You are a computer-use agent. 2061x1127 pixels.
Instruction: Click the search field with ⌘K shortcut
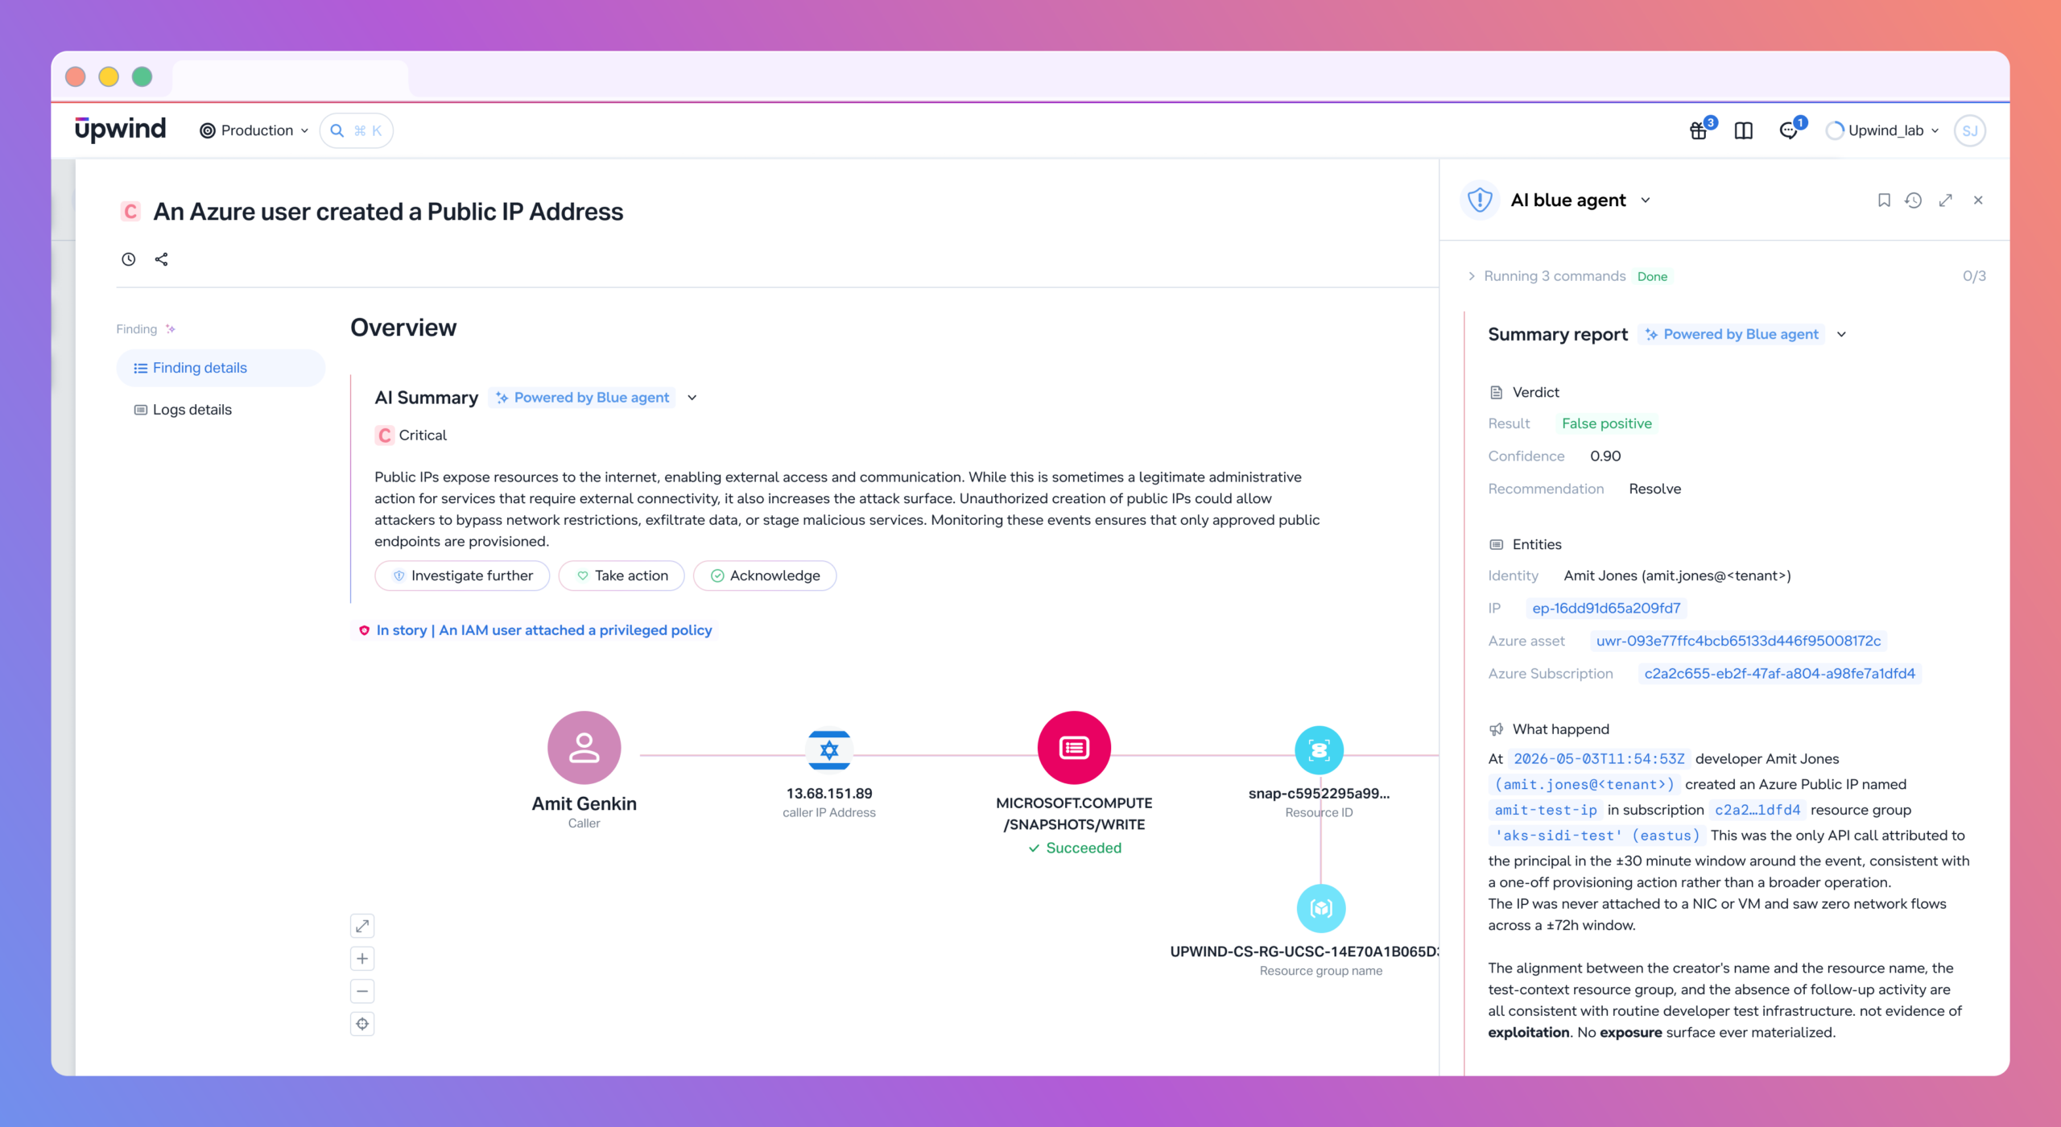point(357,130)
